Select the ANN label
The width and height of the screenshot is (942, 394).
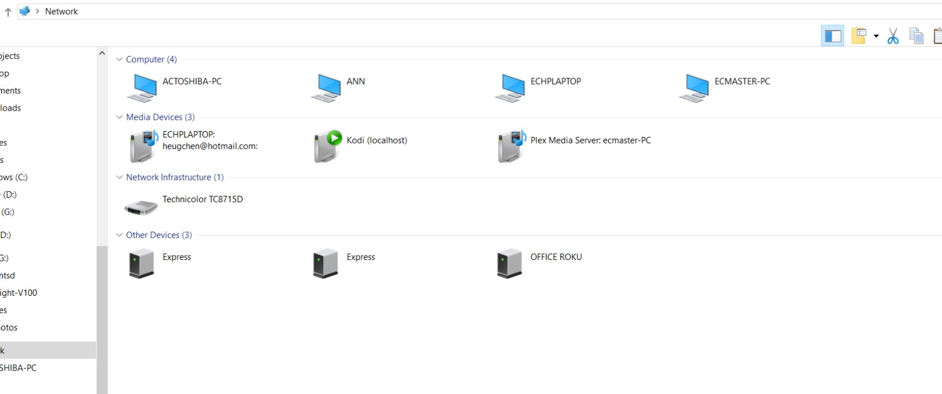click(x=356, y=81)
